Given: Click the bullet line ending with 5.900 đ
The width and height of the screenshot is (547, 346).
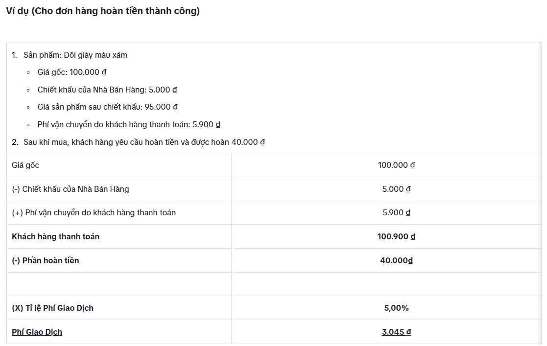Looking at the screenshot, I should click(x=129, y=125).
